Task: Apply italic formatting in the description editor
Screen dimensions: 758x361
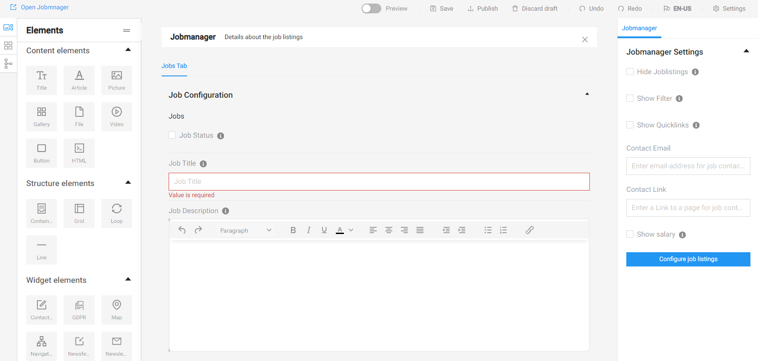Action: 308,230
